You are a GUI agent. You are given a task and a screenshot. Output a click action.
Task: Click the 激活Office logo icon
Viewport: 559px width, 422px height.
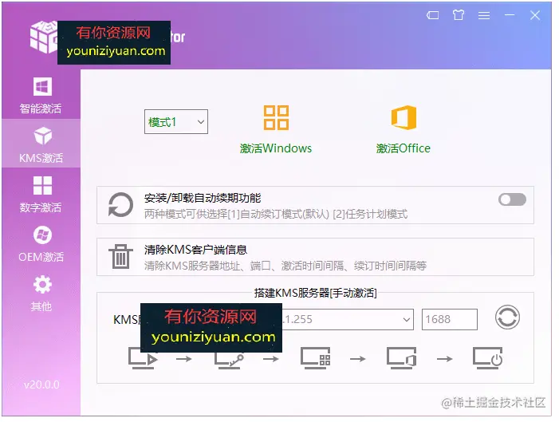click(404, 117)
